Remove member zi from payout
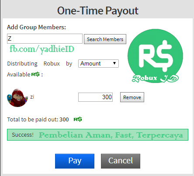The image size is (194, 176). (x=132, y=97)
